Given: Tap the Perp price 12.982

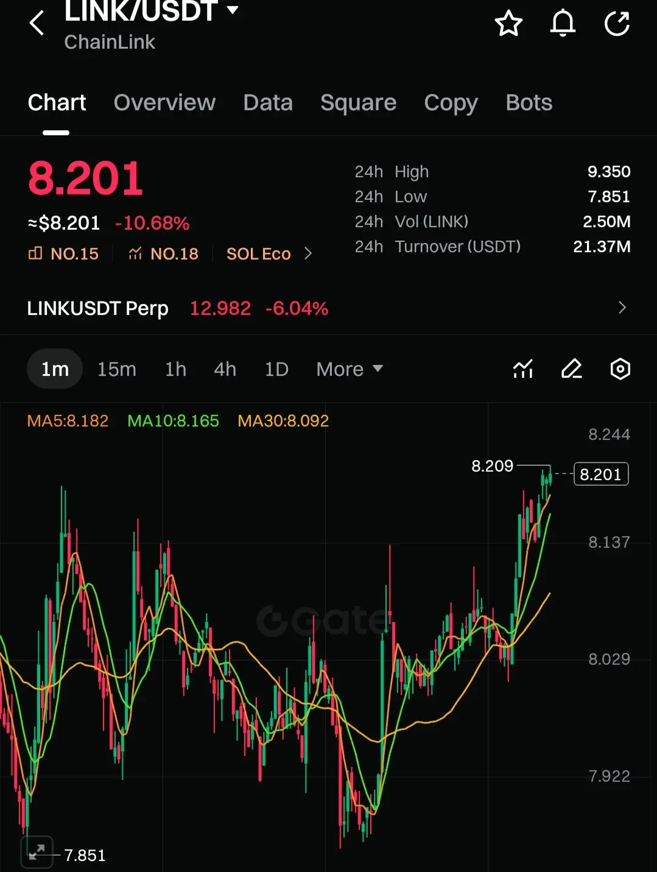Looking at the screenshot, I should pyautogui.click(x=220, y=308).
